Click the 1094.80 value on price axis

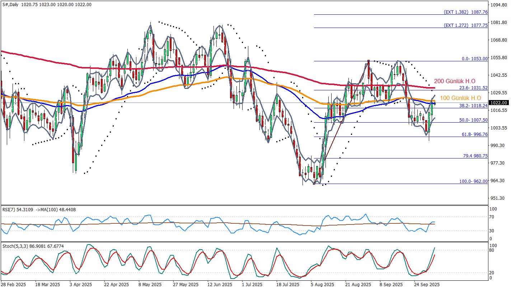tap(499, 5)
